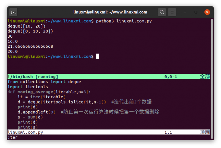Viewport: 221px width, 148px height.
Task: Click the output value 21.666666666666668
Action: click(x=30, y=47)
